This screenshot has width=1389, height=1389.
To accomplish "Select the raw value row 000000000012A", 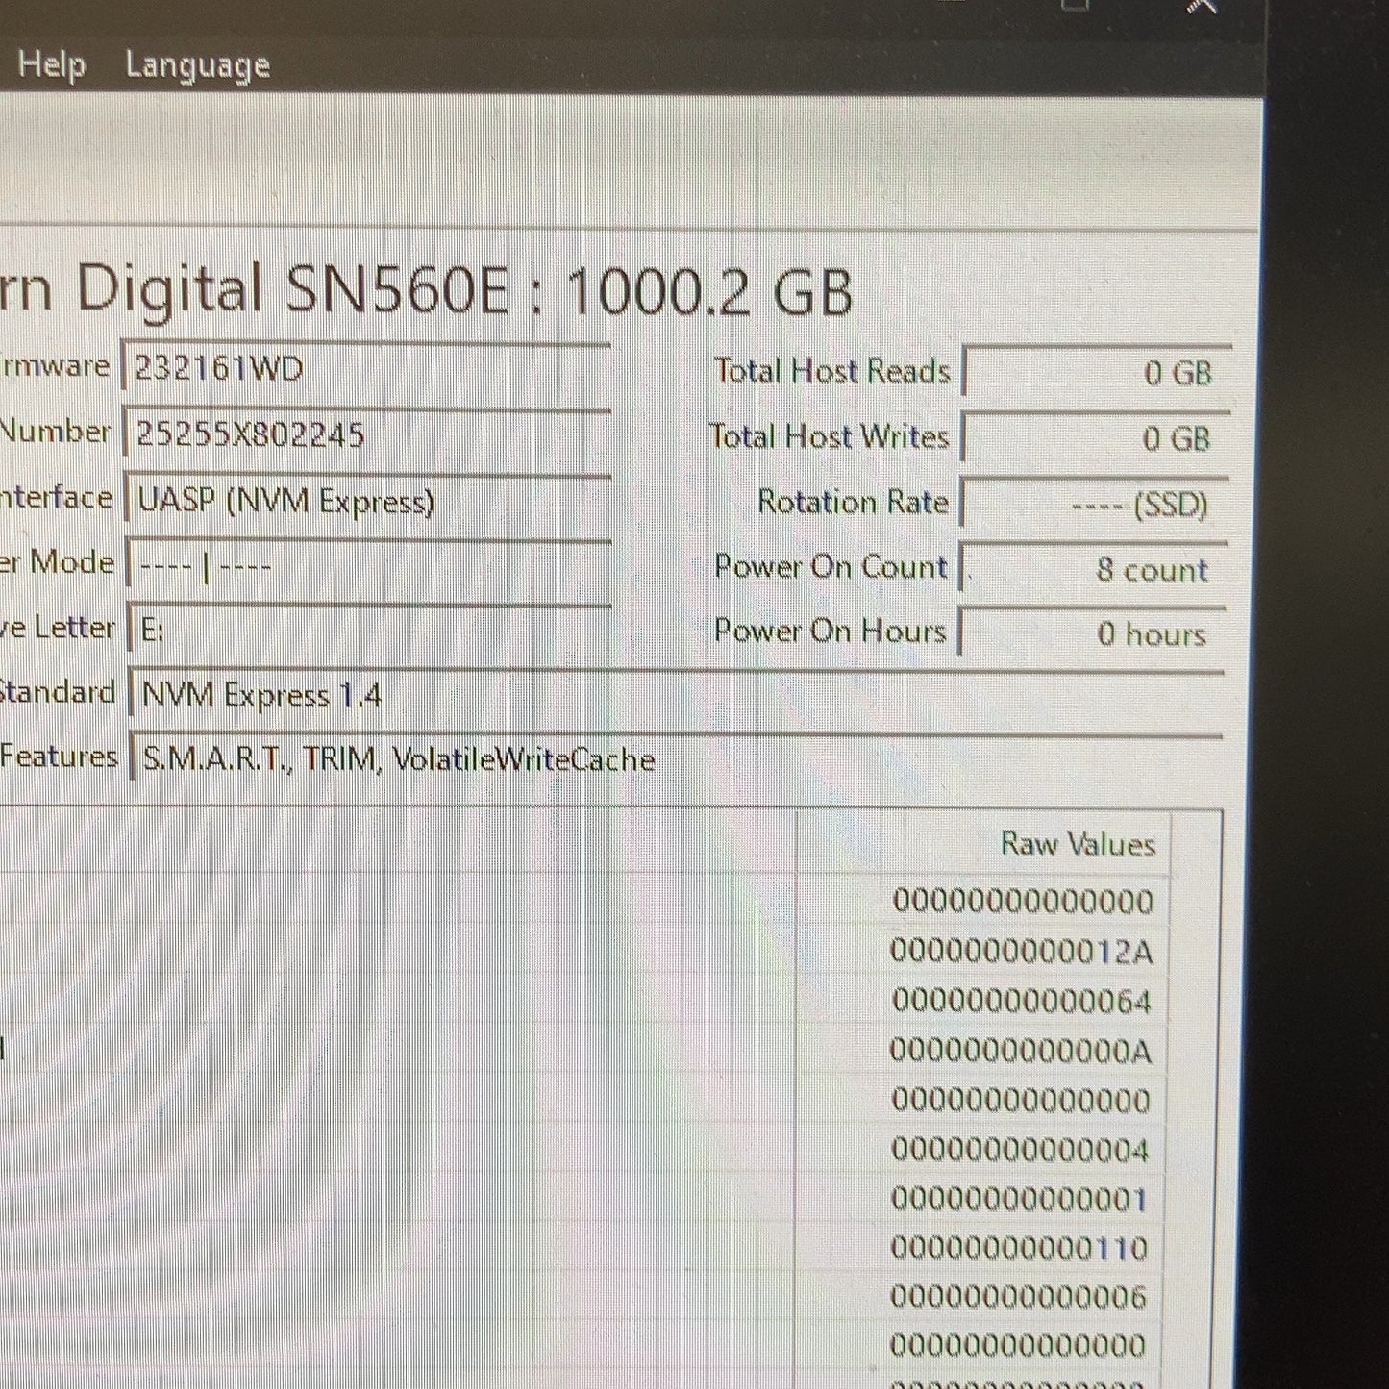I will pos(1021,952).
